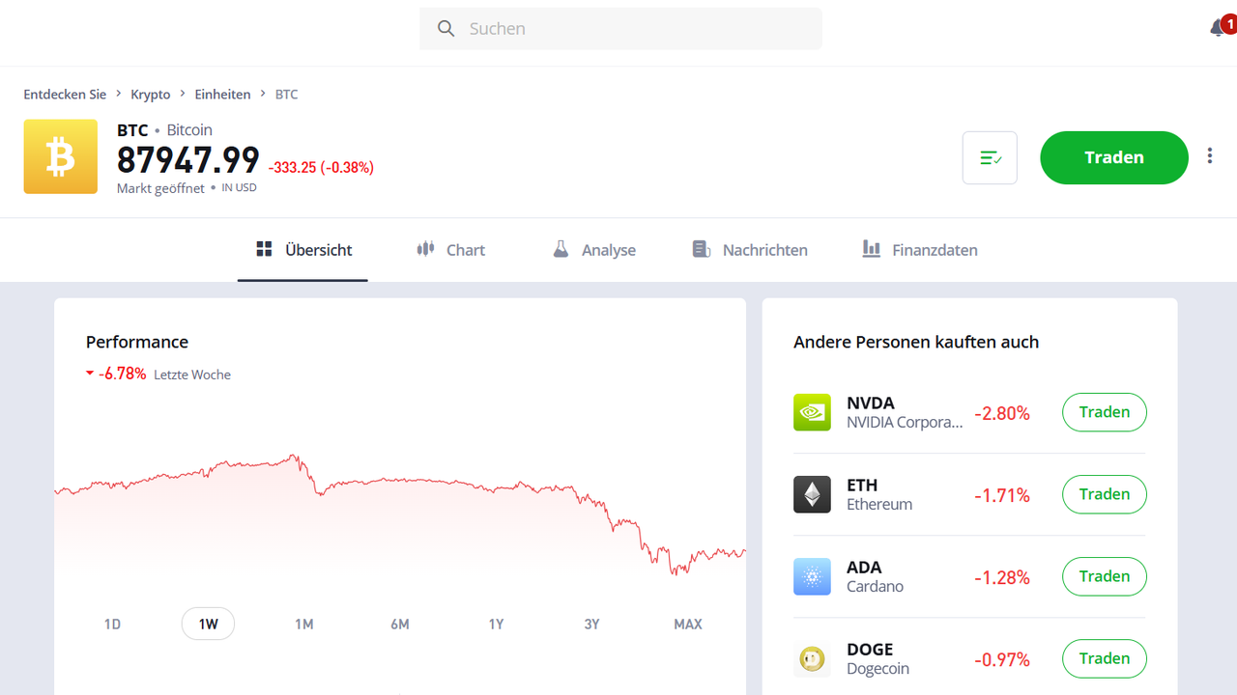The image size is (1237, 695).
Task: Click the Bitcoin logo icon
Action: (x=61, y=156)
